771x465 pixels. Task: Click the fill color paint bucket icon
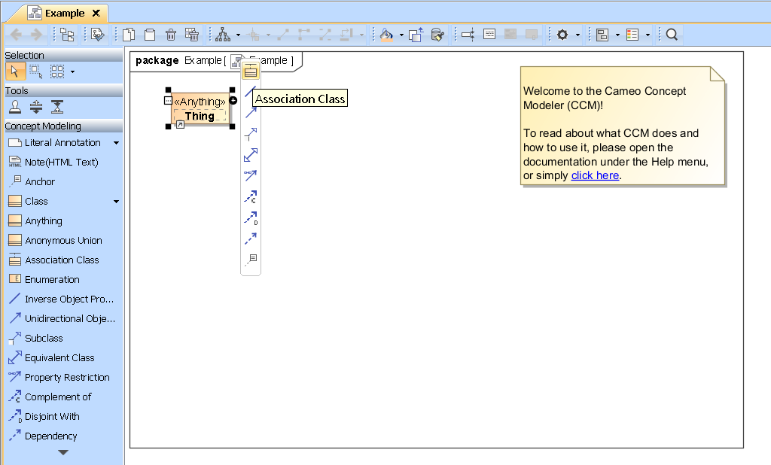click(x=386, y=35)
